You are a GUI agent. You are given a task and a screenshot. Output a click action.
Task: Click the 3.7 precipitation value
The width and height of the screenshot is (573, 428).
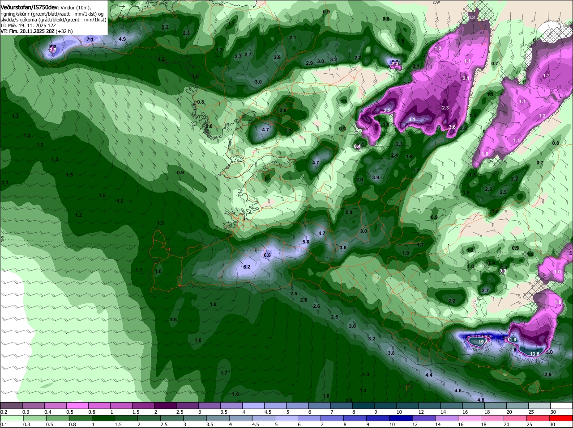485,290
